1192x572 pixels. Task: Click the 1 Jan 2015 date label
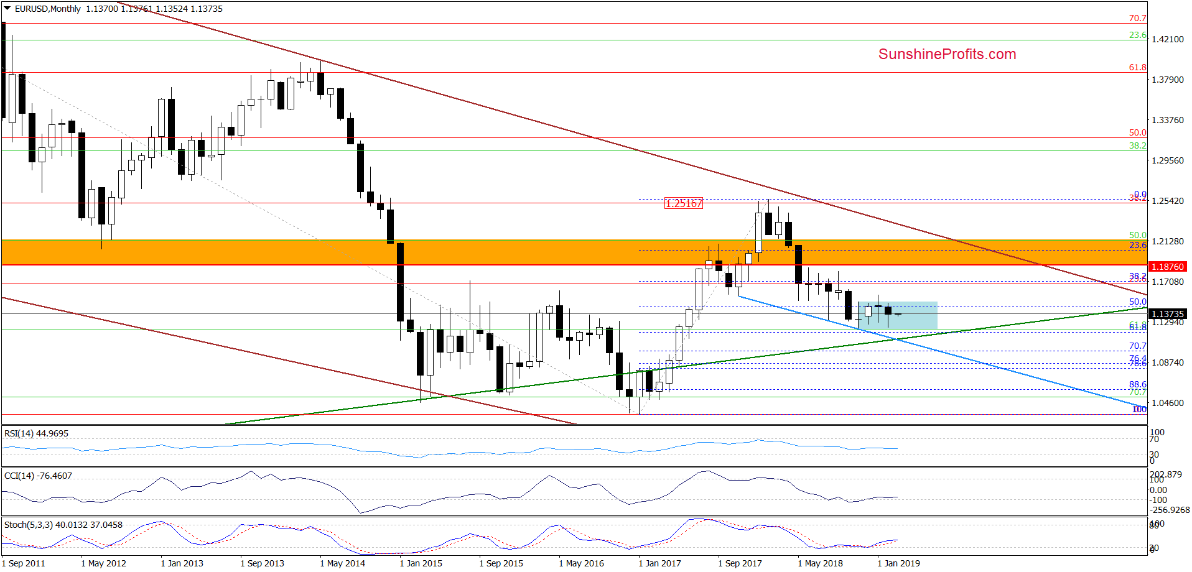click(421, 563)
